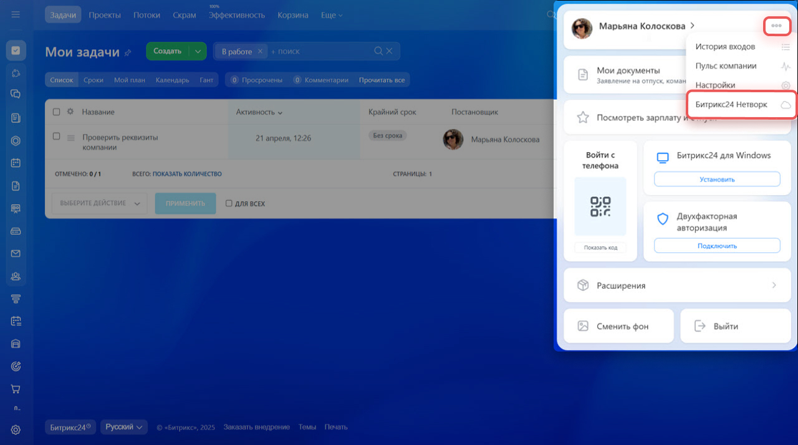This screenshot has height=445, width=798.
Task: Expand the Создать button dropdown arrow
Action: click(x=198, y=51)
